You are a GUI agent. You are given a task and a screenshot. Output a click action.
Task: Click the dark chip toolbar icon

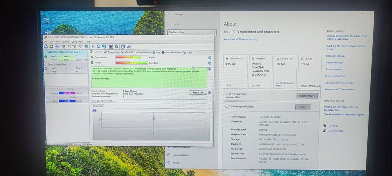click(x=111, y=47)
